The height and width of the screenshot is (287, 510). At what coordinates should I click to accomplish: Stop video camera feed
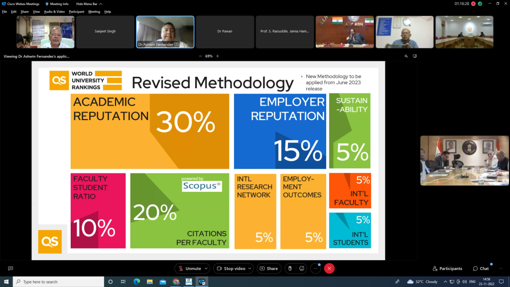point(231,269)
